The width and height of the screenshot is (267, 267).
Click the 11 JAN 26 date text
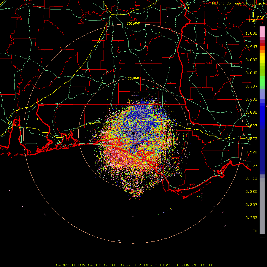(185, 265)
